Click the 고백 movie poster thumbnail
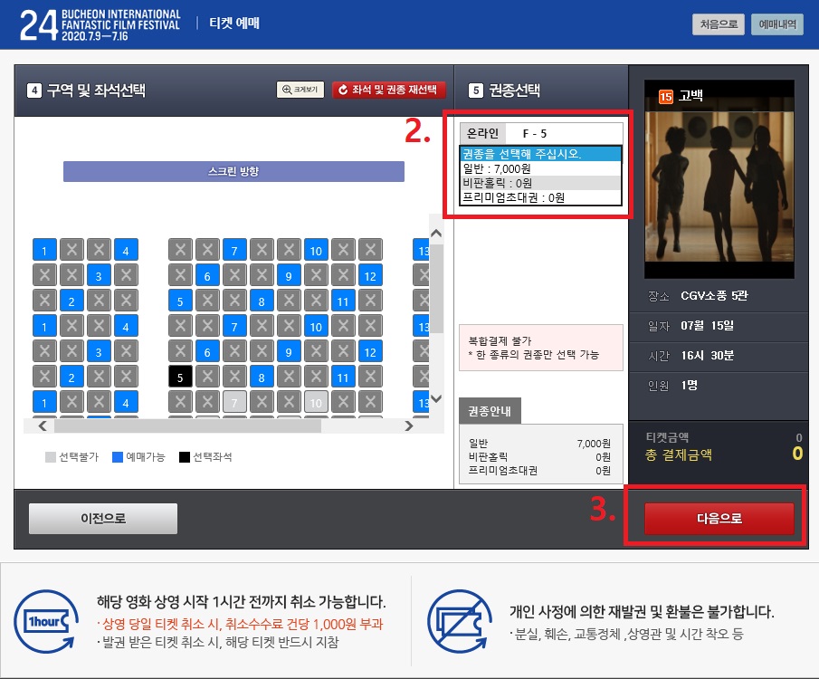Viewport: 819px width, 679px height. click(719, 179)
